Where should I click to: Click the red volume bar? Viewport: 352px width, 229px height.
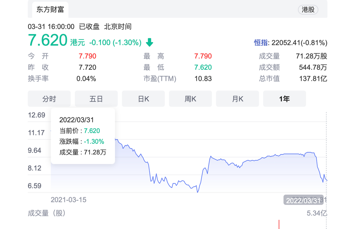click(279, 225)
